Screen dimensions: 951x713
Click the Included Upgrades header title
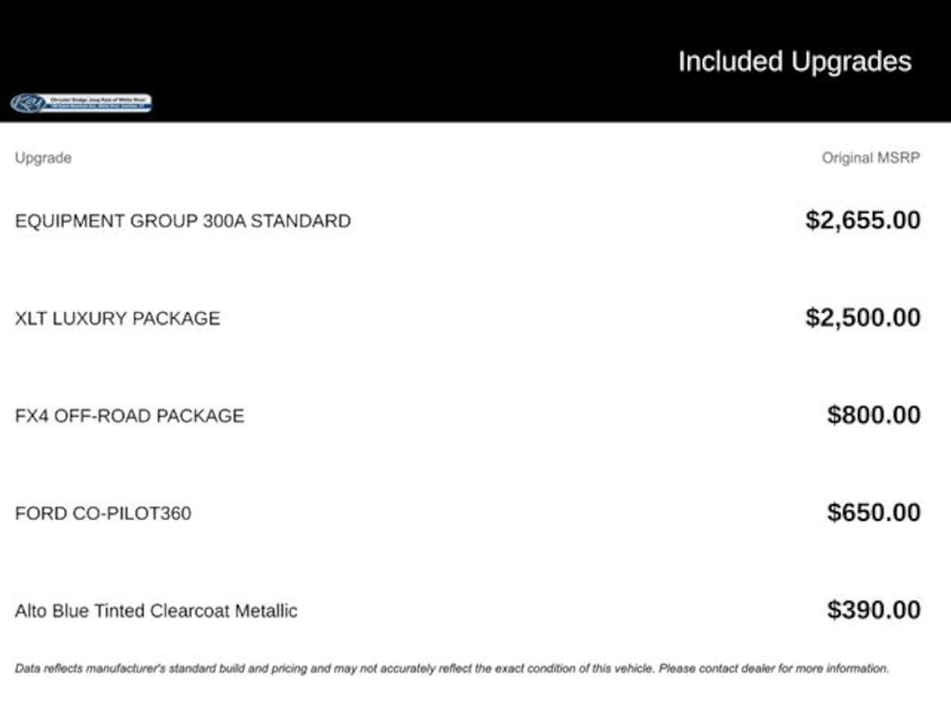tap(794, 61)
